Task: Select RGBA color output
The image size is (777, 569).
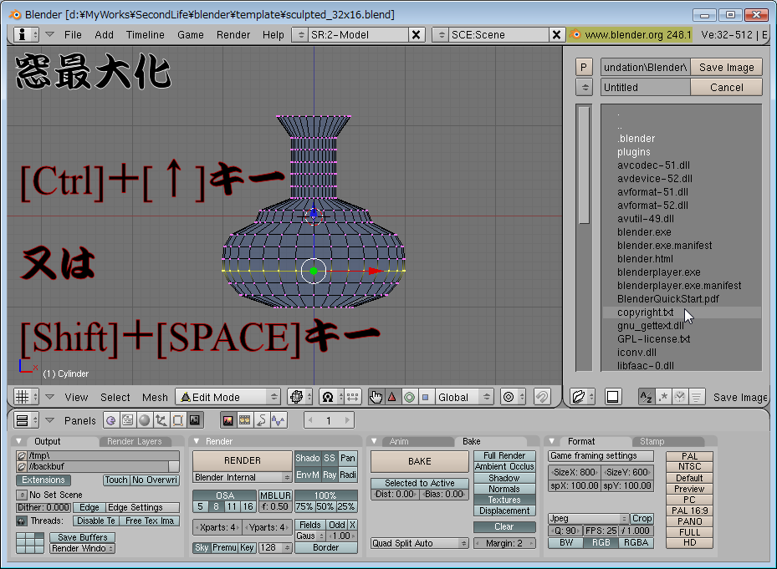Action: 636,543
